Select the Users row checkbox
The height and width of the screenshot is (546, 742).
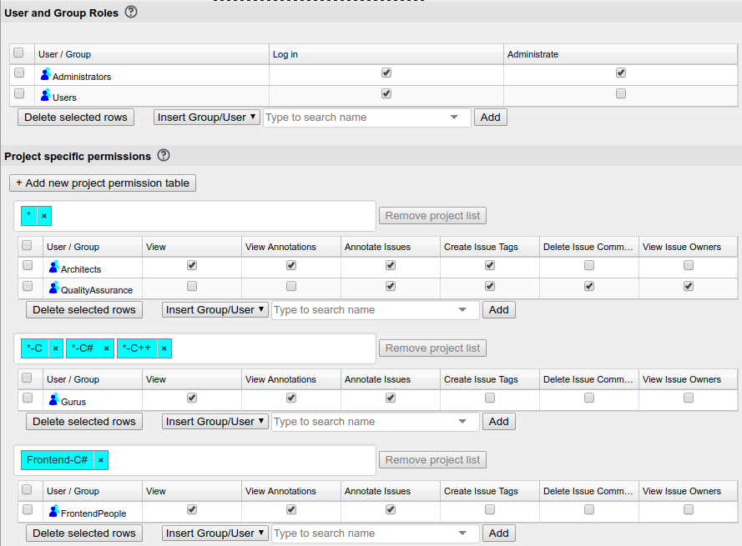(x=19, y=93)
